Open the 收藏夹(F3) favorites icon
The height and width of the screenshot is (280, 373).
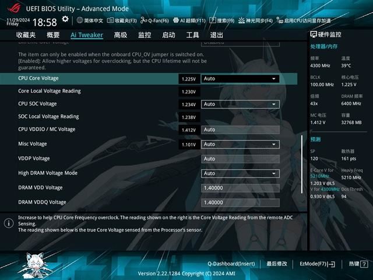[110, 20]
